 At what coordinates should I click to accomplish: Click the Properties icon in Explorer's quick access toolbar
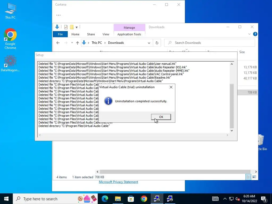66,27
